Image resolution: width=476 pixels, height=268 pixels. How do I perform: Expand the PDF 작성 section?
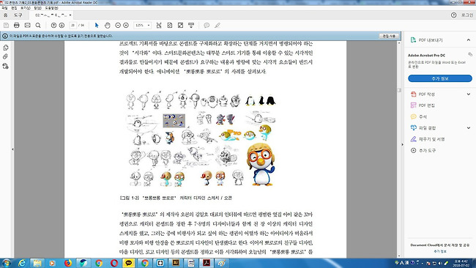tap(469, 94)
